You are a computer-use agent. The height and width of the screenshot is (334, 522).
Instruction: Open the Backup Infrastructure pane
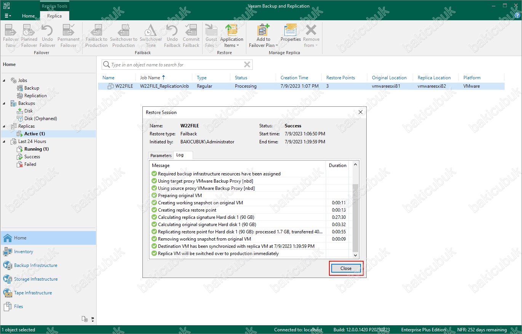pos(48,265)
